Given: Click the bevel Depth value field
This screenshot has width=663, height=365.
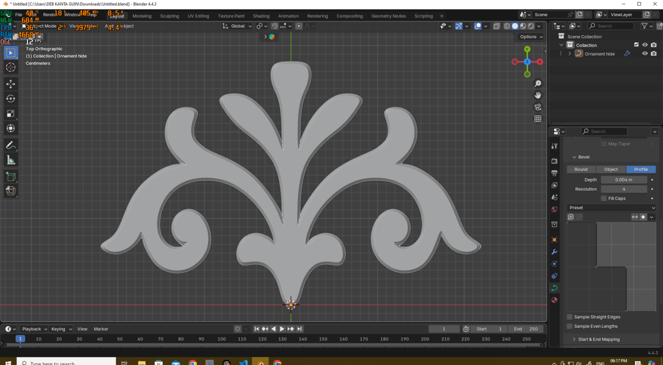Looking at the screenshot, I should (624, 180).
